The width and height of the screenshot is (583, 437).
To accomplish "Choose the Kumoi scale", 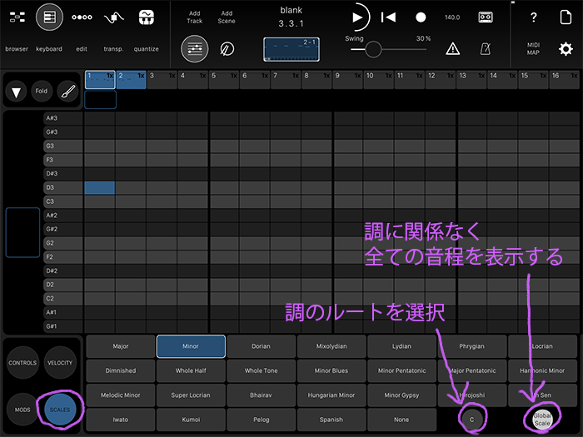I will coord(191,420).
